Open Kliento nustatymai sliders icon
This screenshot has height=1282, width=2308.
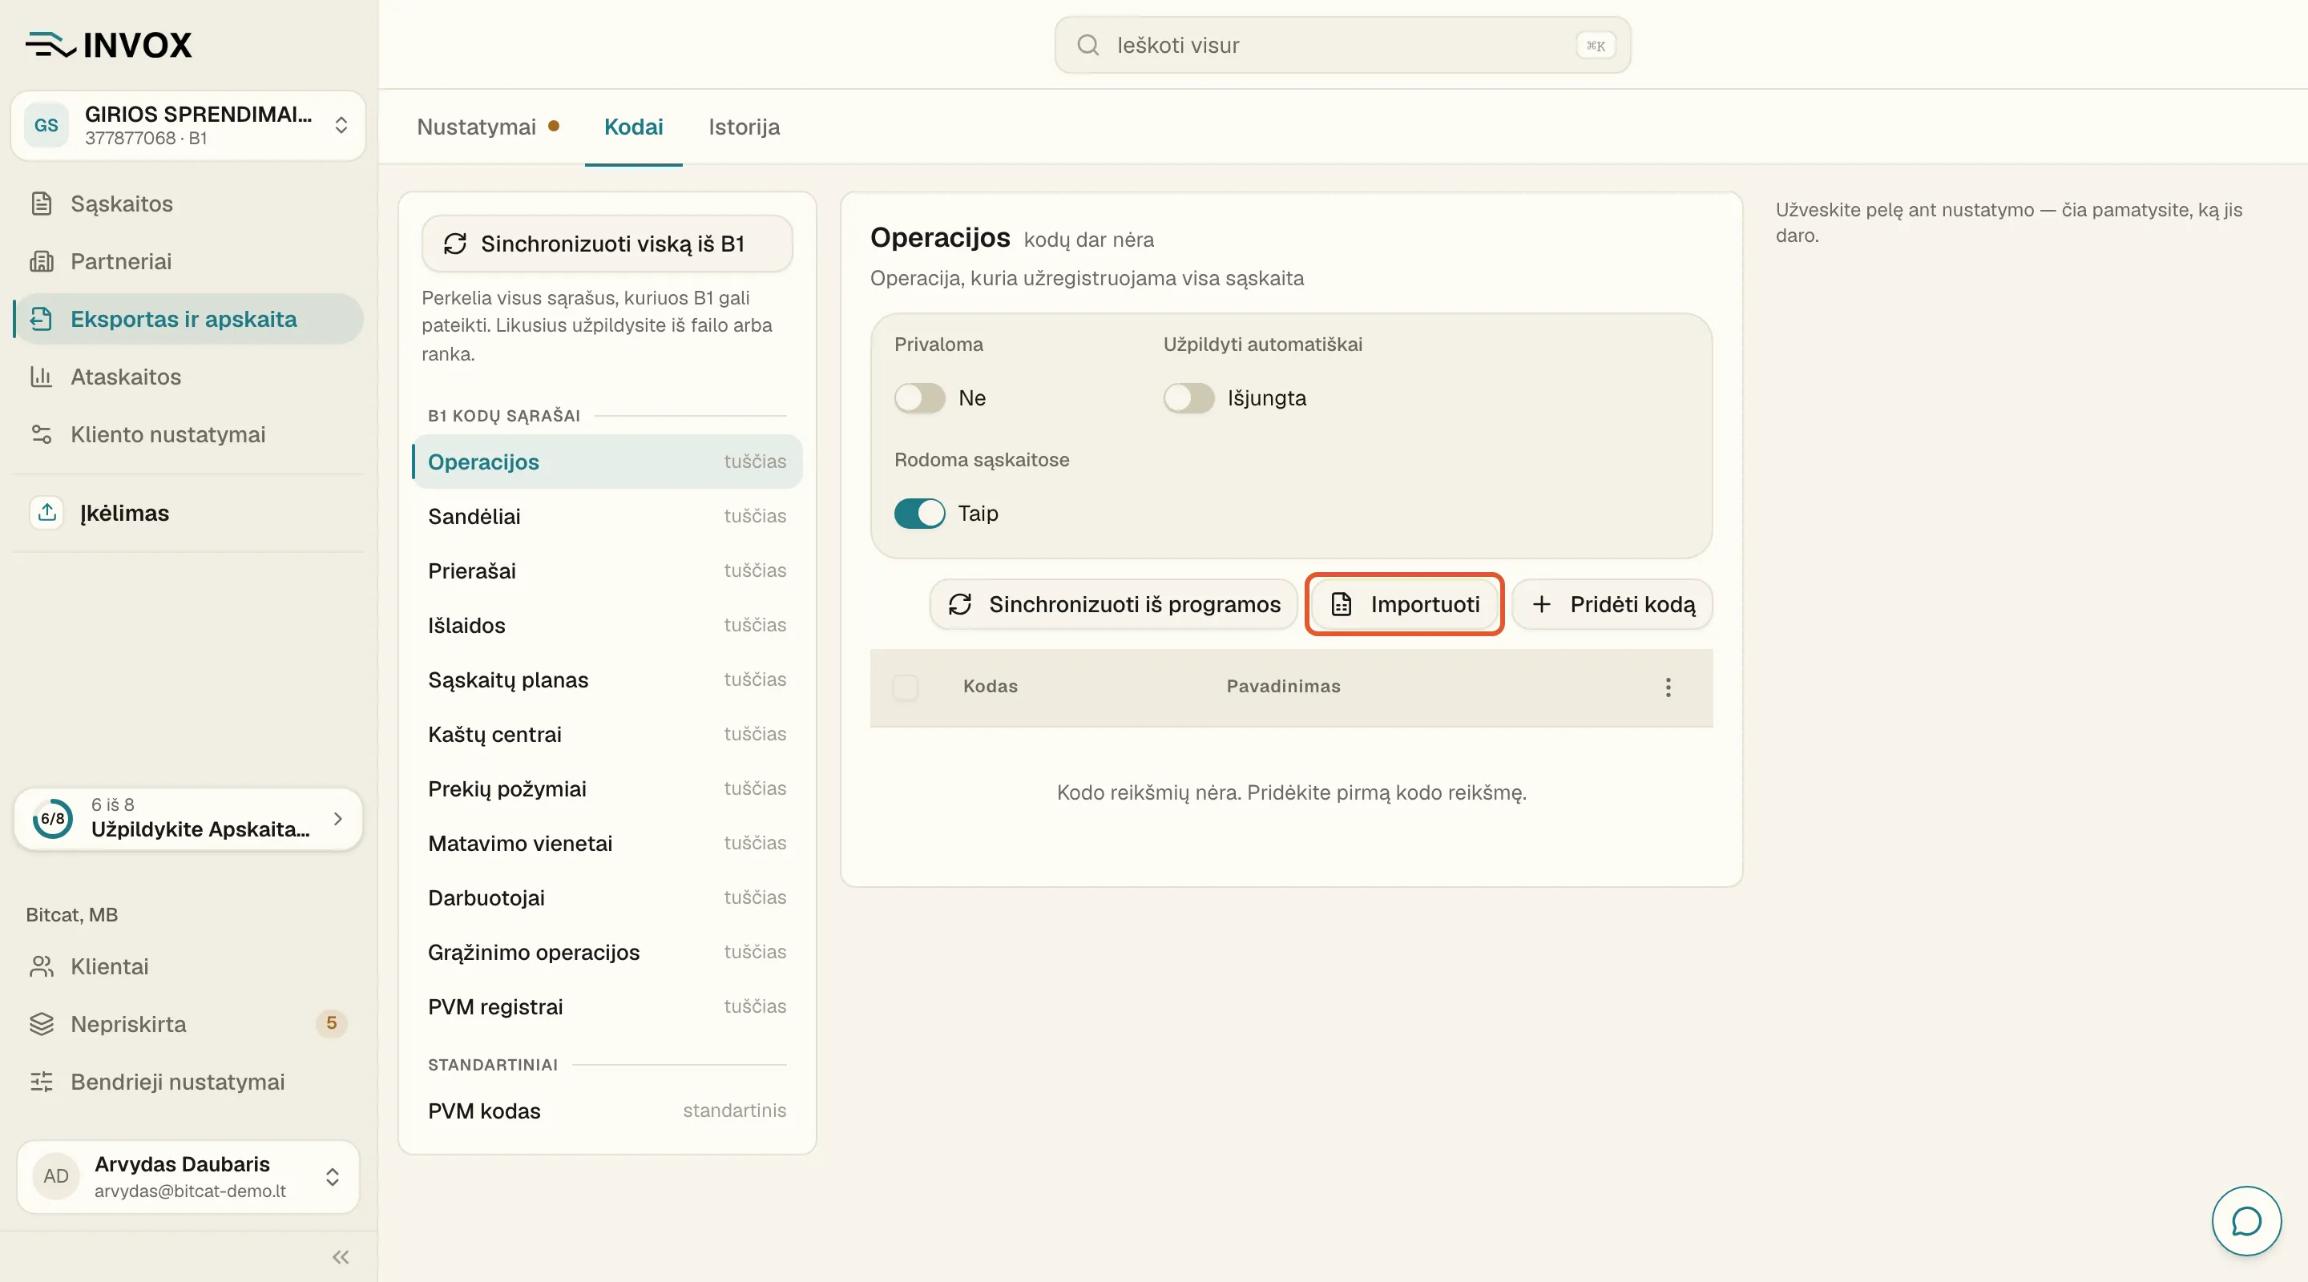pyautogui.click(x=41, y=434)
